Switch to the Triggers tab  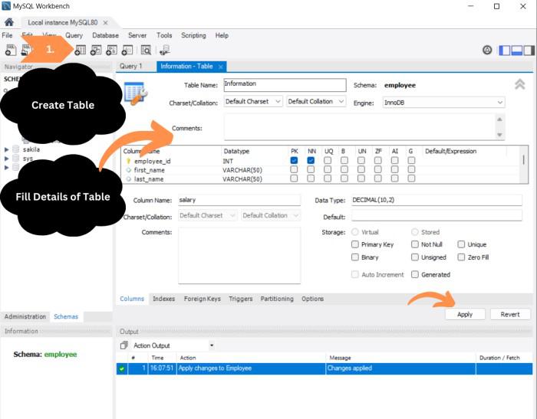240,299
